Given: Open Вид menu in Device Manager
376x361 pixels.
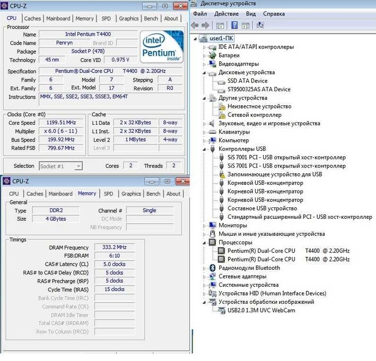Looking at the screenshot, I should tap(251, 13).
